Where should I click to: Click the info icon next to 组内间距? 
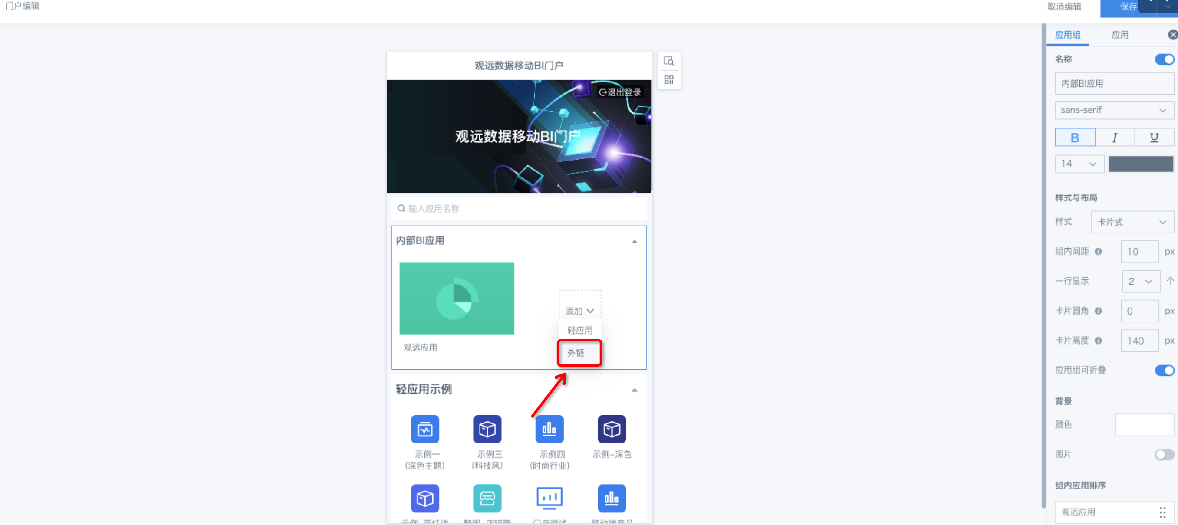point(1098,252)
